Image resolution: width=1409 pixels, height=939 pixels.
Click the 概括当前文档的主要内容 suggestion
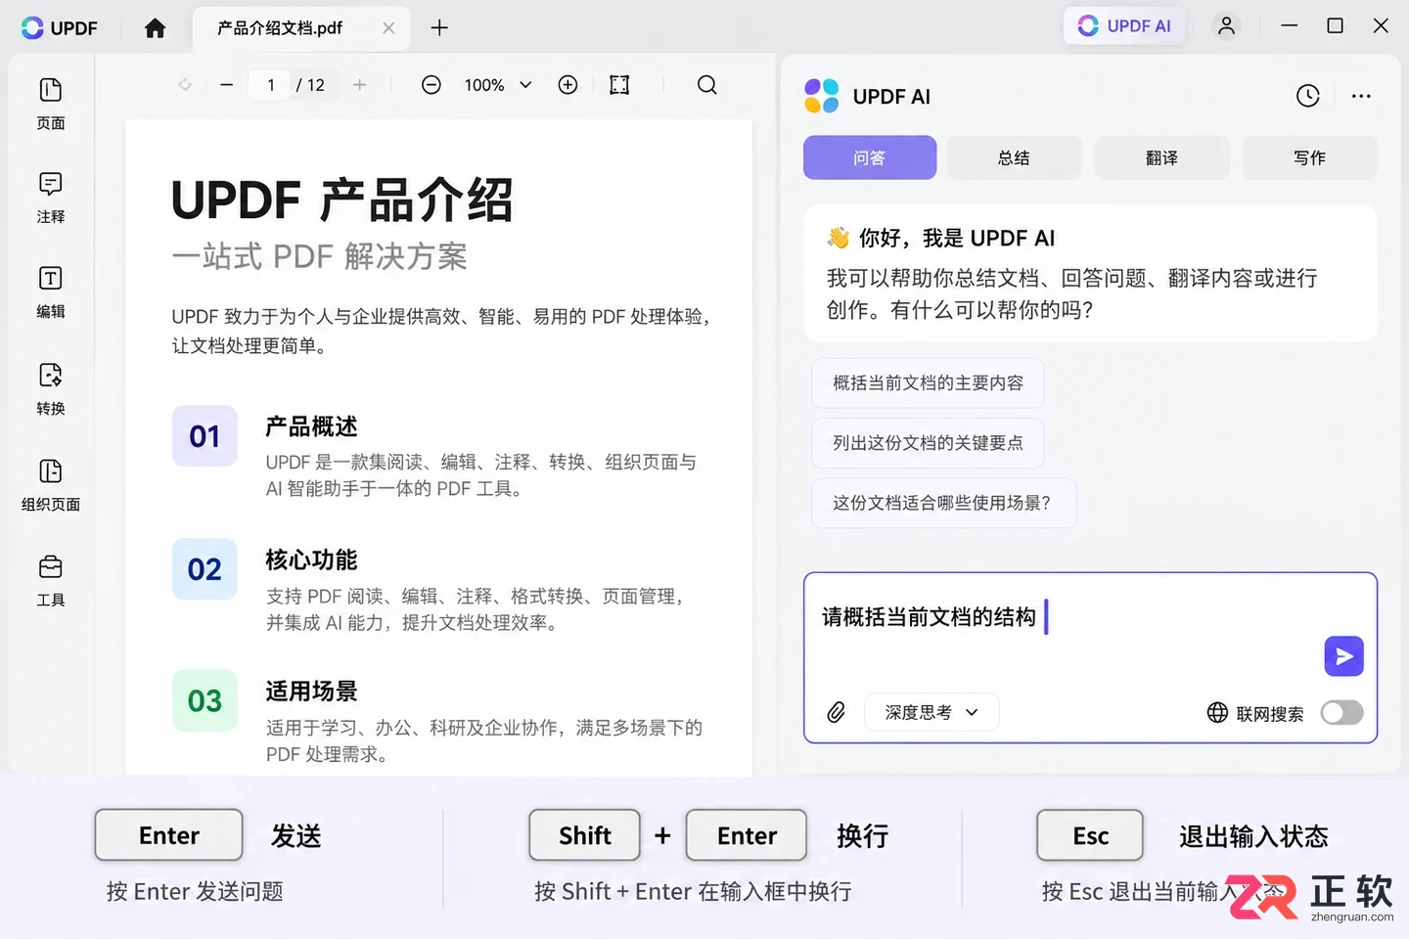928,383
